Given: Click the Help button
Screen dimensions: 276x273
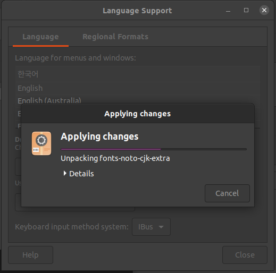Looking at the screenshot, I should click(x=31, y=255).
